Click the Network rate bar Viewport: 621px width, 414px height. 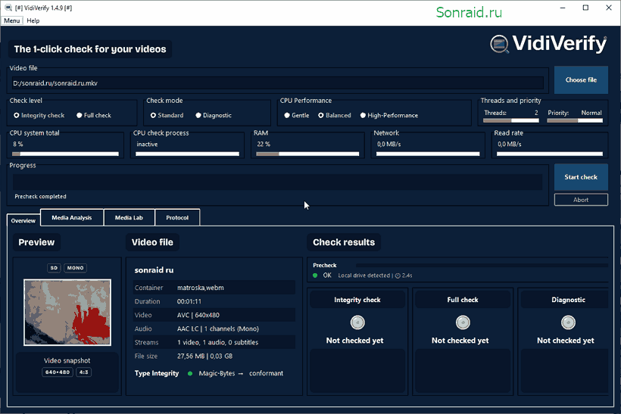tap(428, 154)
